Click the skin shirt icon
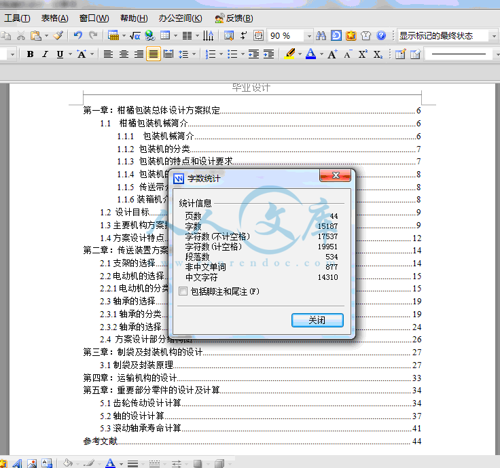The height and width of the screenshot is (468, 500). (x=365, y=35)
